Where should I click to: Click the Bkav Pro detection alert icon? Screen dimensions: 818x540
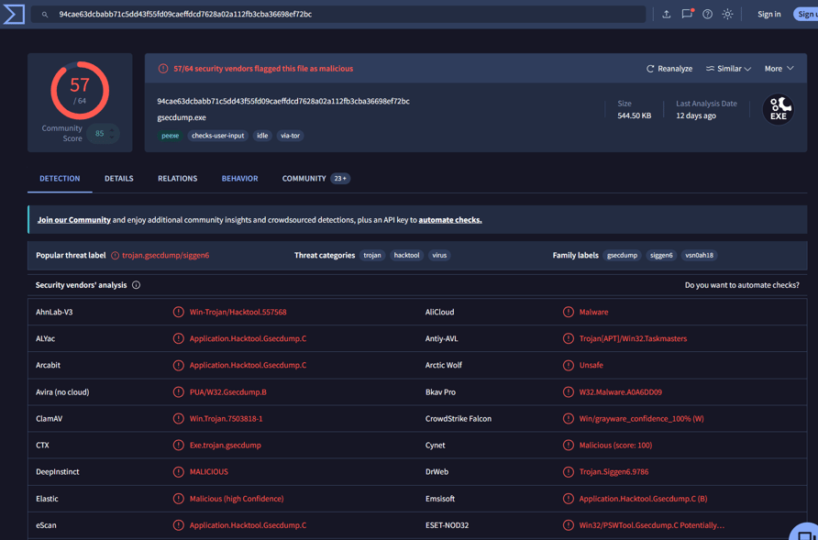tap(569, 391)
